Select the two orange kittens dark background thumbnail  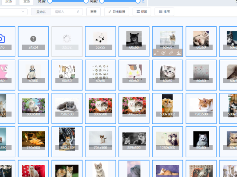(67, 168)
